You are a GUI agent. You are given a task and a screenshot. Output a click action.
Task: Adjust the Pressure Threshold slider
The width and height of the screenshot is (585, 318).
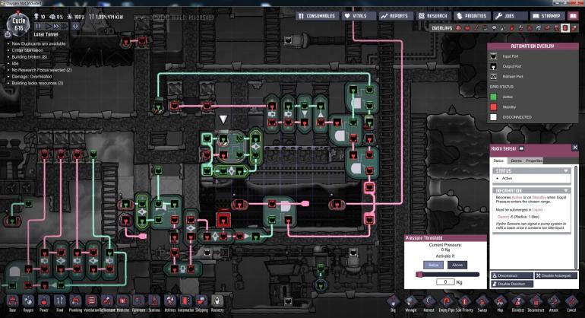pyautogui.click(x=448, y=275)
